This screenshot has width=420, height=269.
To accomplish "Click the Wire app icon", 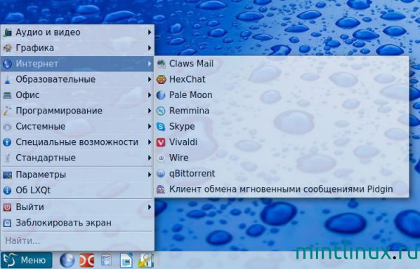I will point(161,158).
